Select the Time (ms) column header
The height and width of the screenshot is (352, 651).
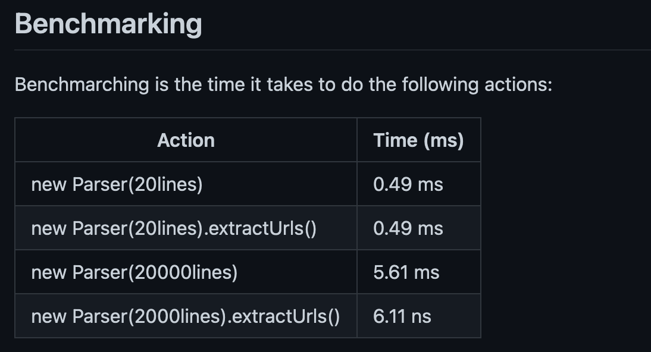point(418,140)
